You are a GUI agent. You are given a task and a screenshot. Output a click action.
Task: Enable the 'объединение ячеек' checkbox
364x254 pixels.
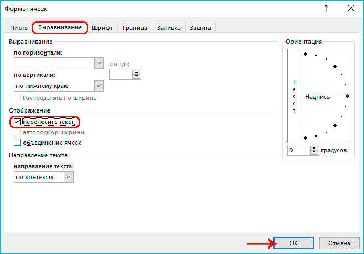pos(17,143)
